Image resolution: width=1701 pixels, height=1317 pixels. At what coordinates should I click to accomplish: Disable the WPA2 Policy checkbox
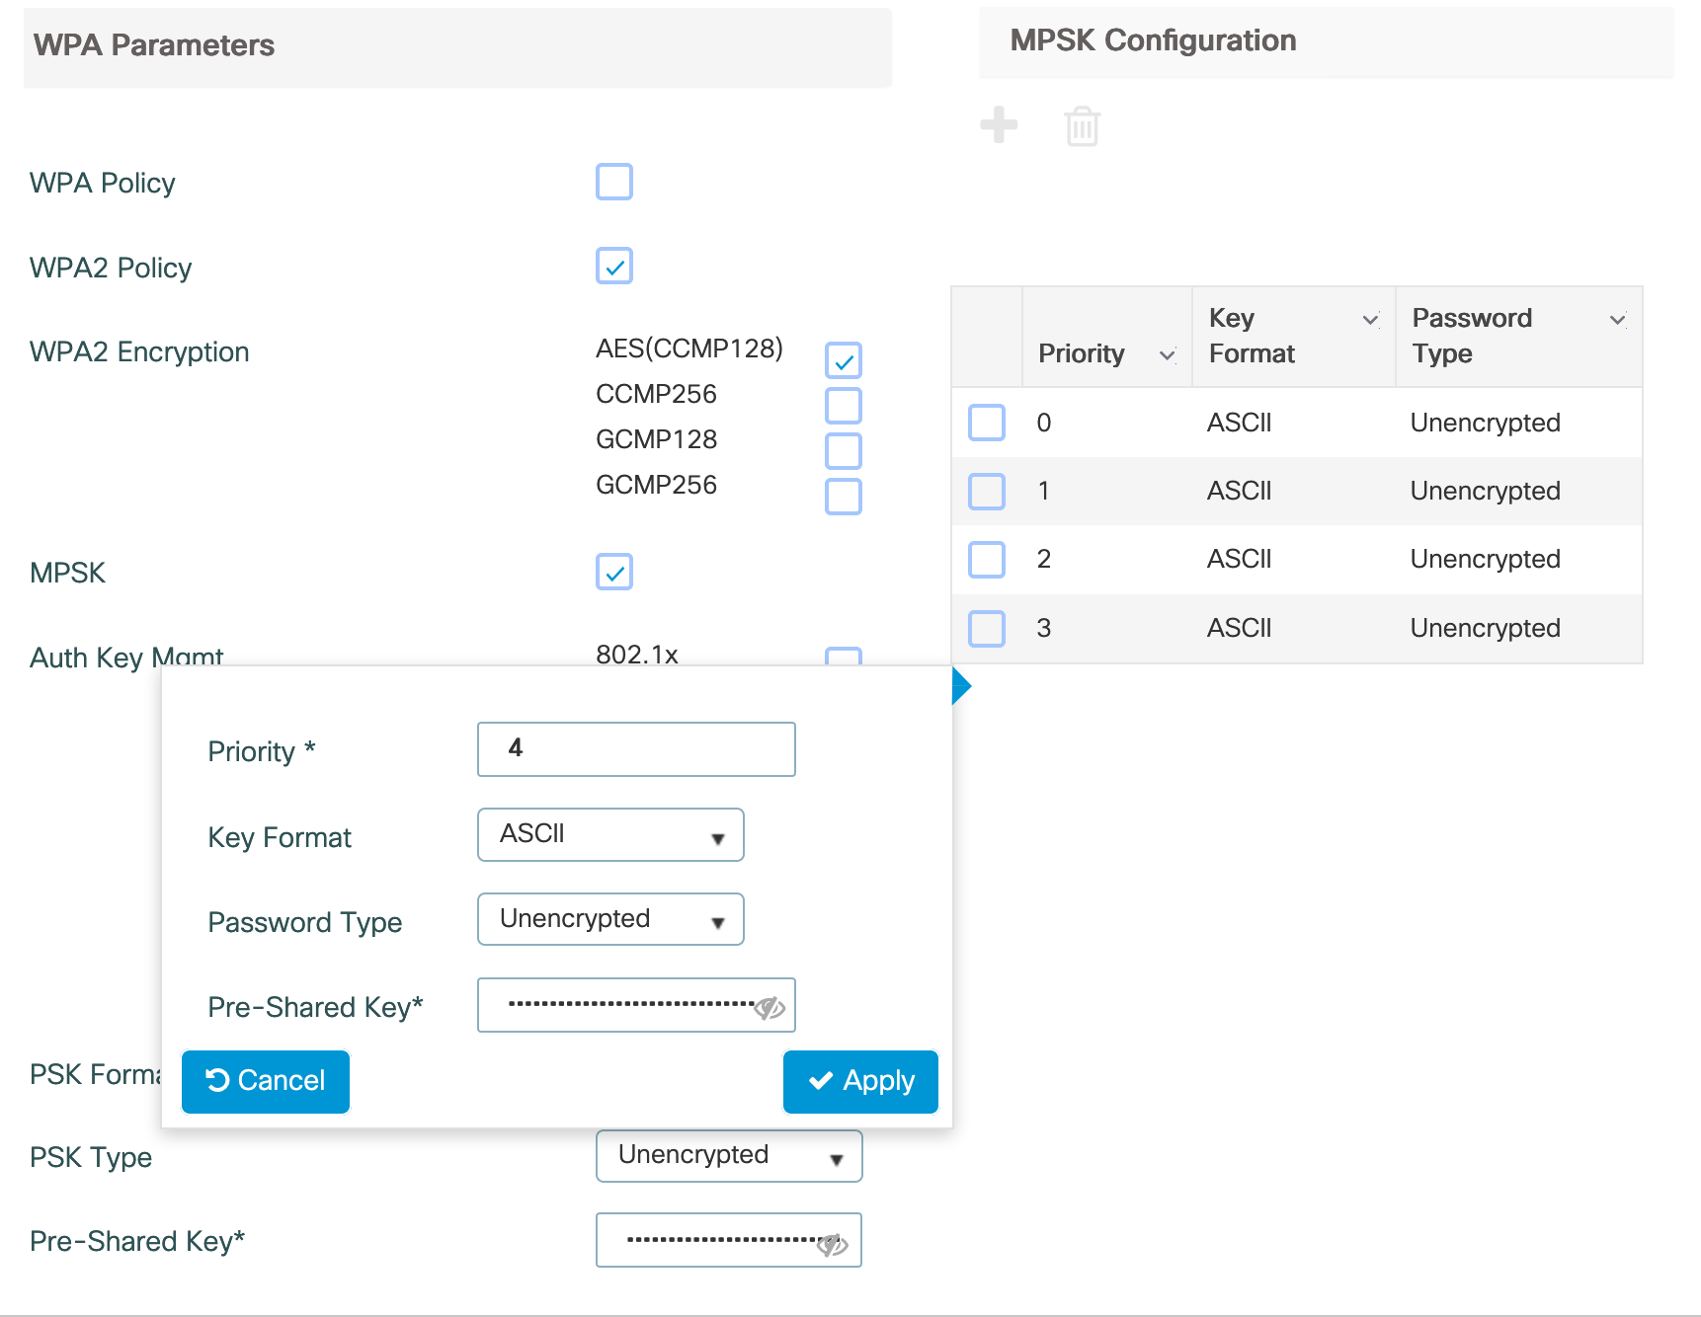click(613, 266)
